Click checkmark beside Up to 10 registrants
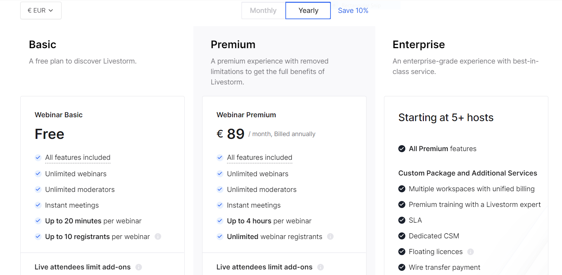 click(x=38, y=236)
